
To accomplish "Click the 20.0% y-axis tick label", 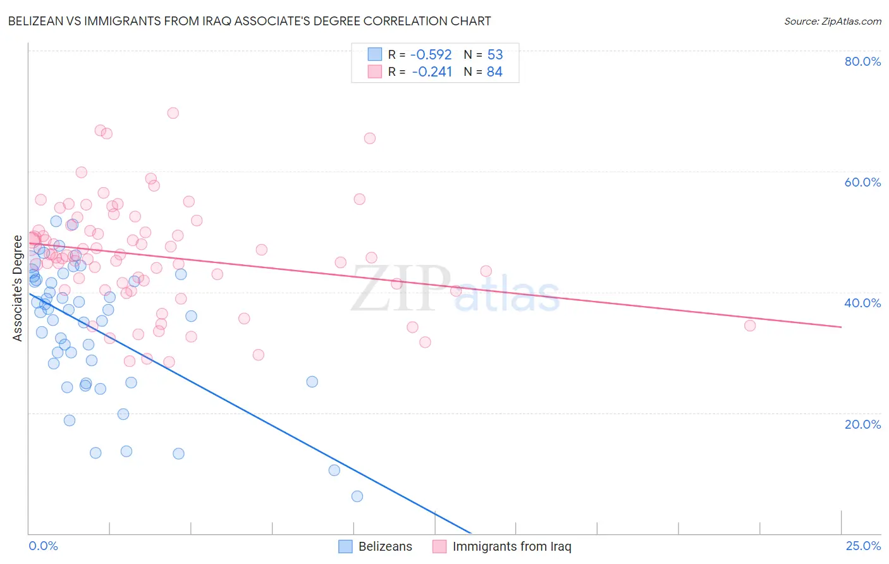I will (862, 424).
